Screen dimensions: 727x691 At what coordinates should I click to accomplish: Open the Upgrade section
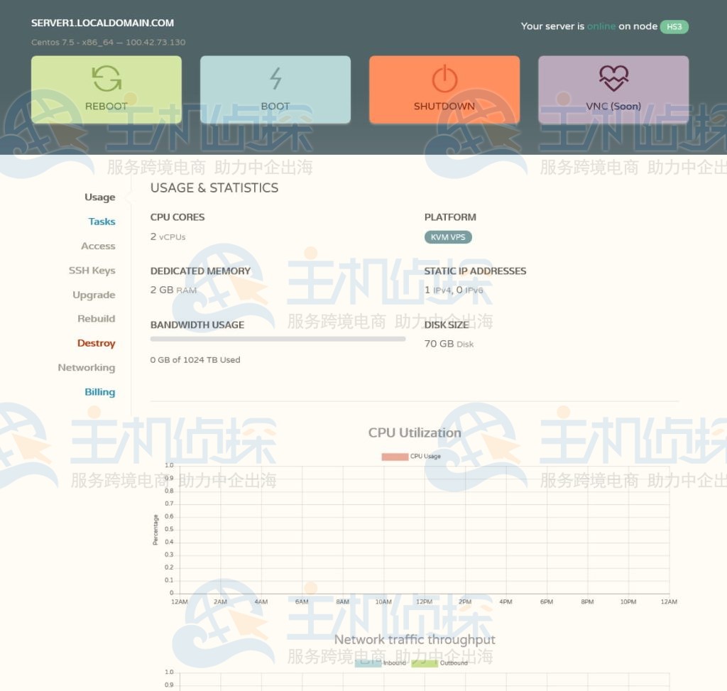tap(94, 295)
